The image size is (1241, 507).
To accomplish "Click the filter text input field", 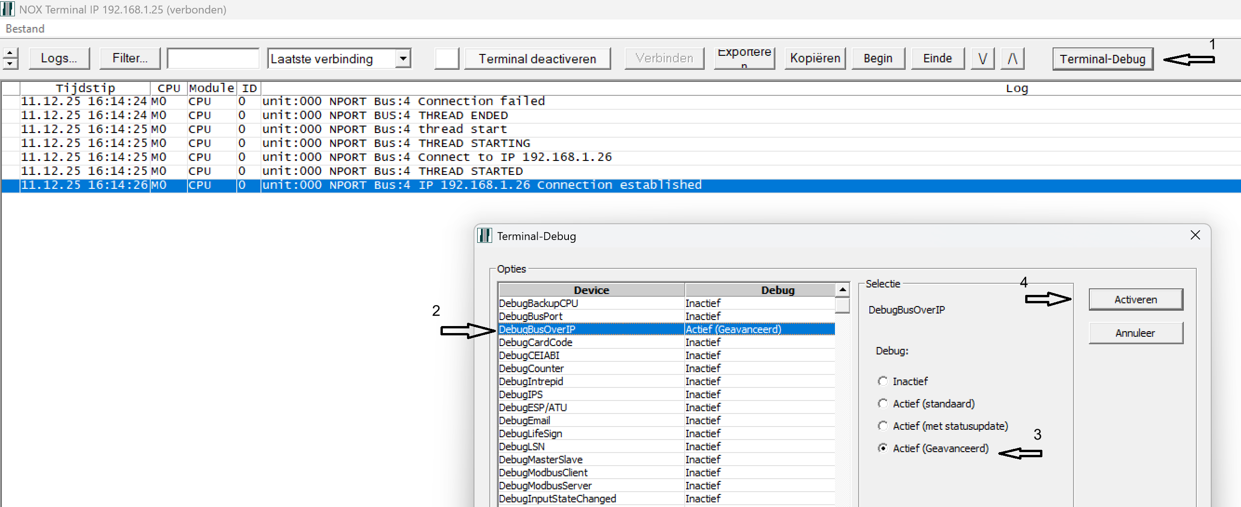I will 213,58.
